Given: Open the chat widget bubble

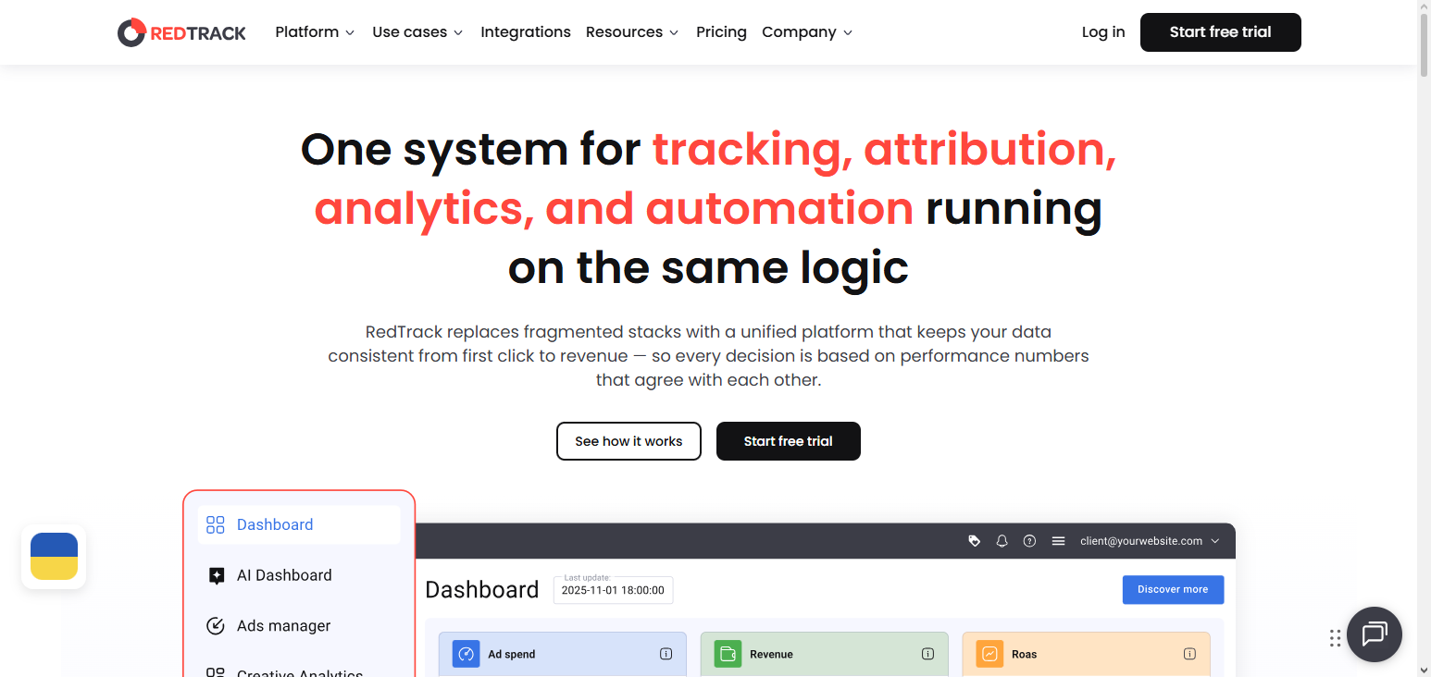Looking at the screenshot, I should [1375, 635].
